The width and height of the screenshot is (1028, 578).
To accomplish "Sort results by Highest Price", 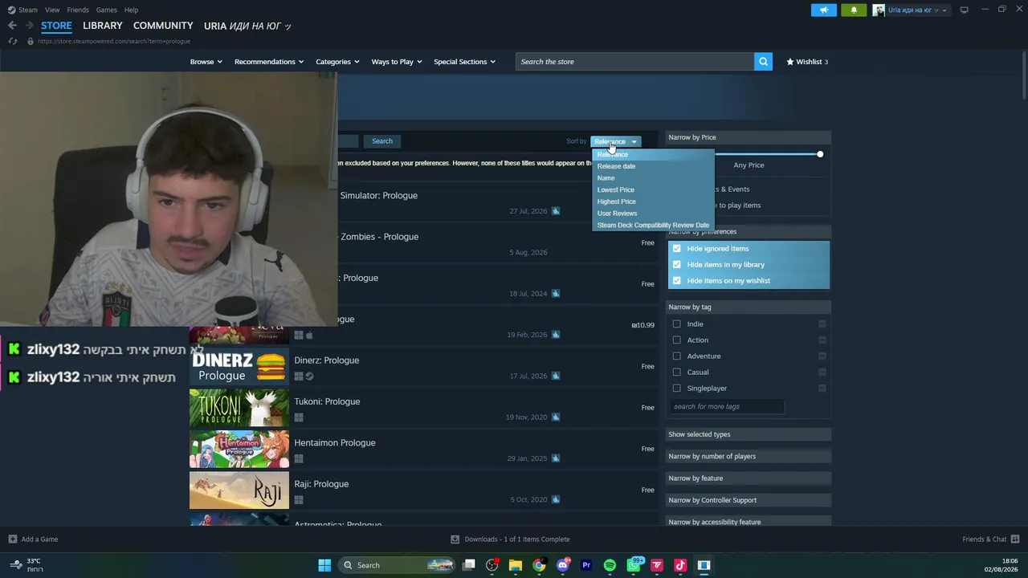I will 616,201.
